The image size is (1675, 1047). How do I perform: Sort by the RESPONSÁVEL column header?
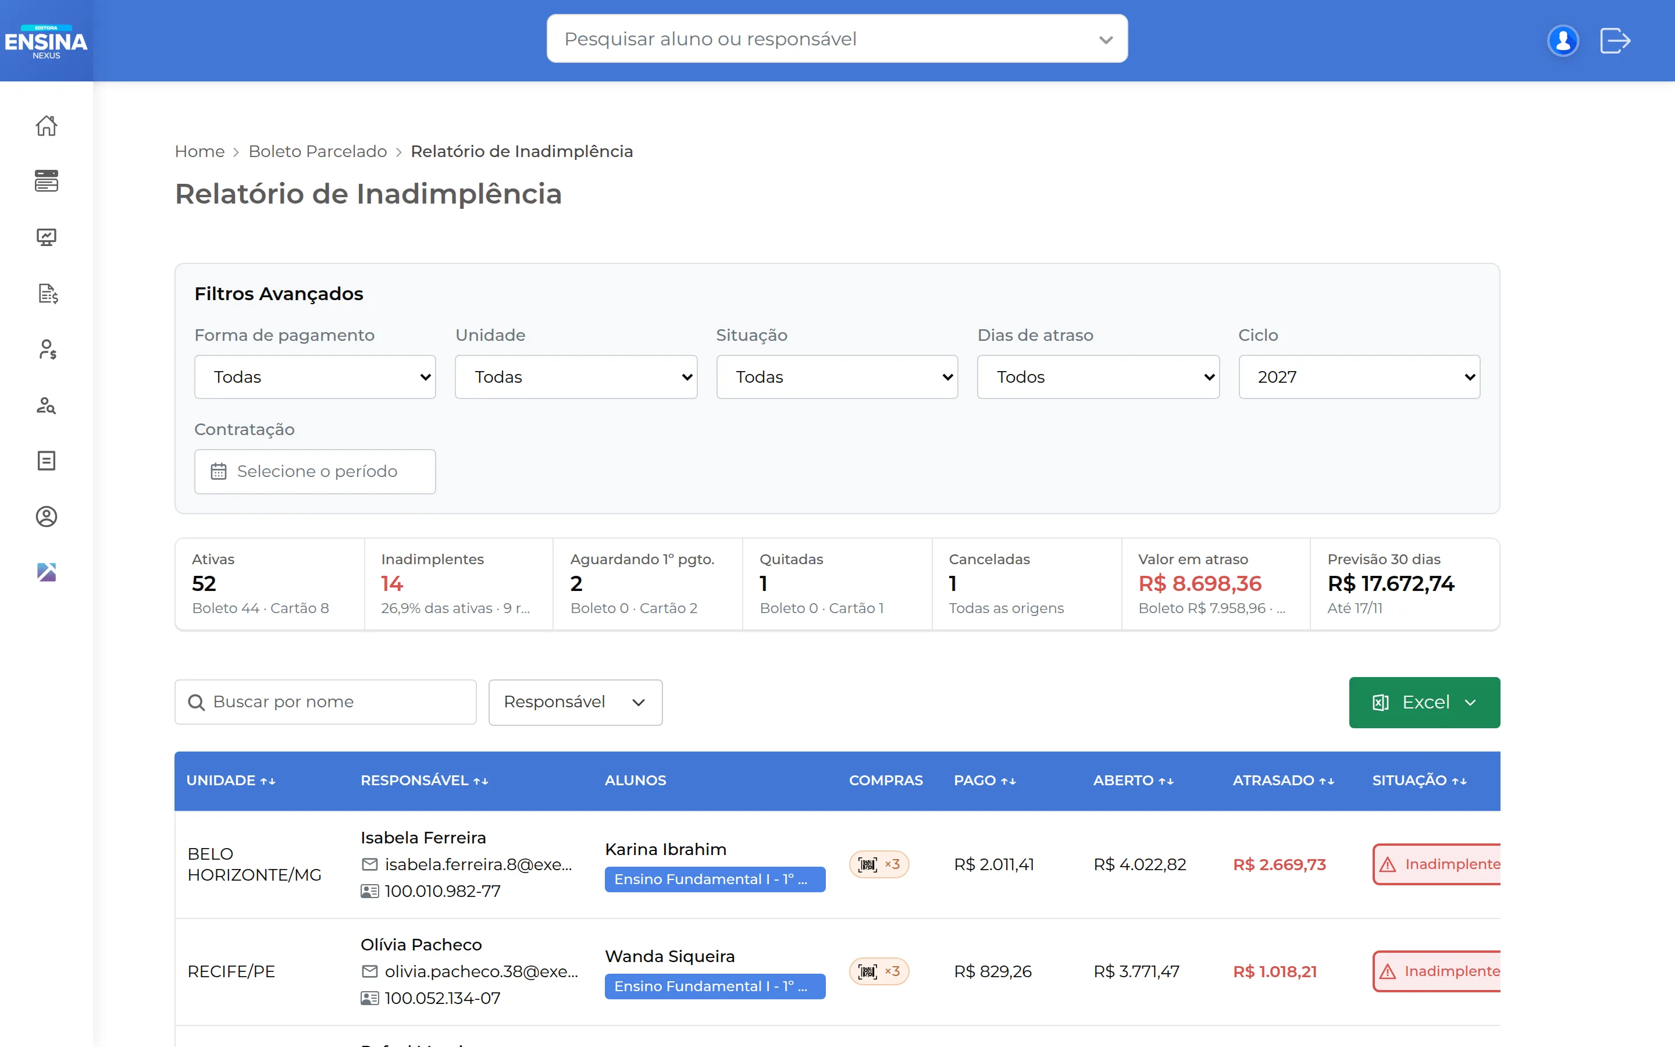coord(425,781)
